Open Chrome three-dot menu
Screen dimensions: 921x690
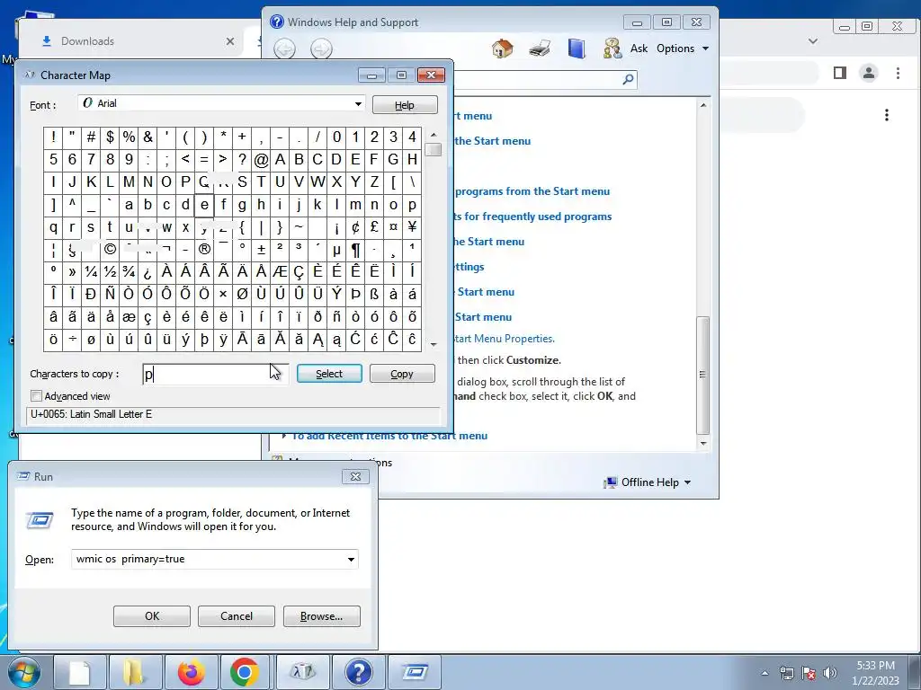point(898,73)
